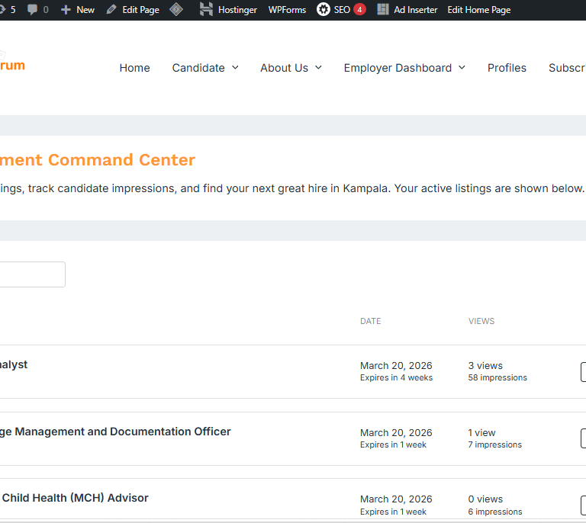Open Edit Home Page in admin bar

[x=478, y=10]
